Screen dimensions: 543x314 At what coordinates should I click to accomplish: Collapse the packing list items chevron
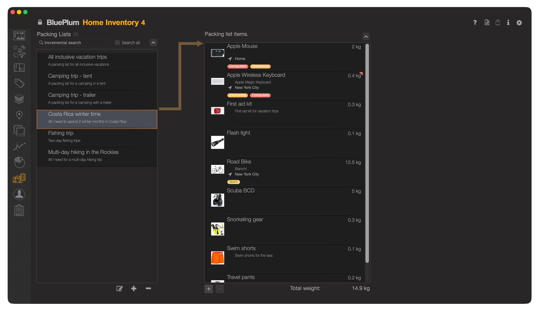click(x=366, y=37)
